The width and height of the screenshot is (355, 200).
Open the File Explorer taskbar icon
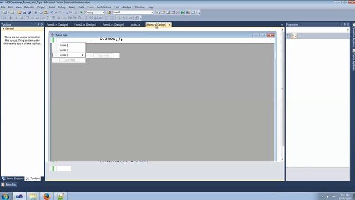click(x=33, y=196)
